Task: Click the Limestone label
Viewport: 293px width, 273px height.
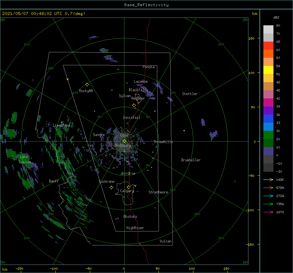Action: pos(62,125)
